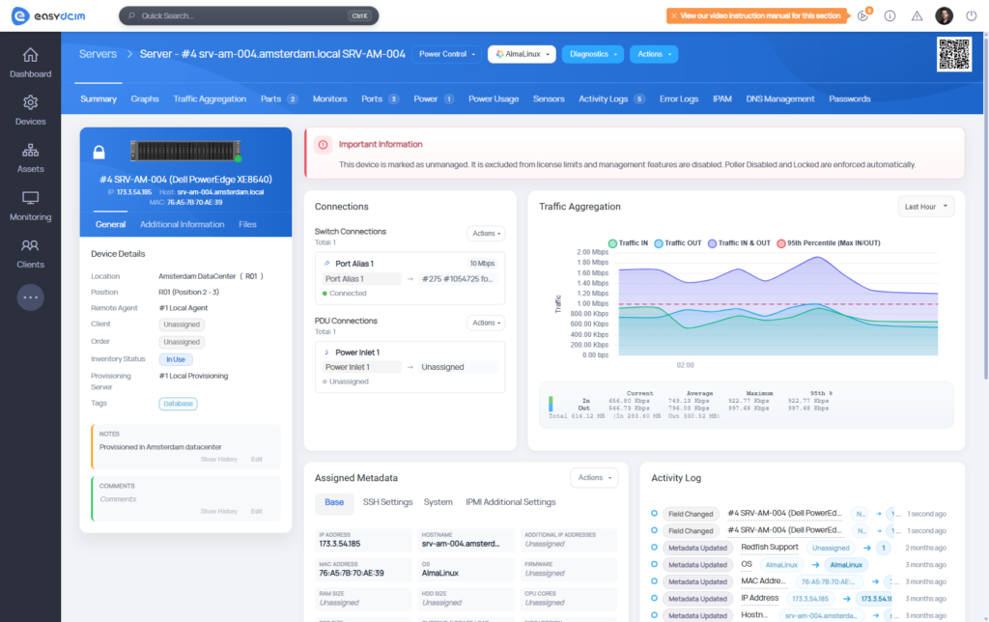Toggle 95th Percentile legend series
The height and width of the screenshot is (622, 989).
click(829, 242)
